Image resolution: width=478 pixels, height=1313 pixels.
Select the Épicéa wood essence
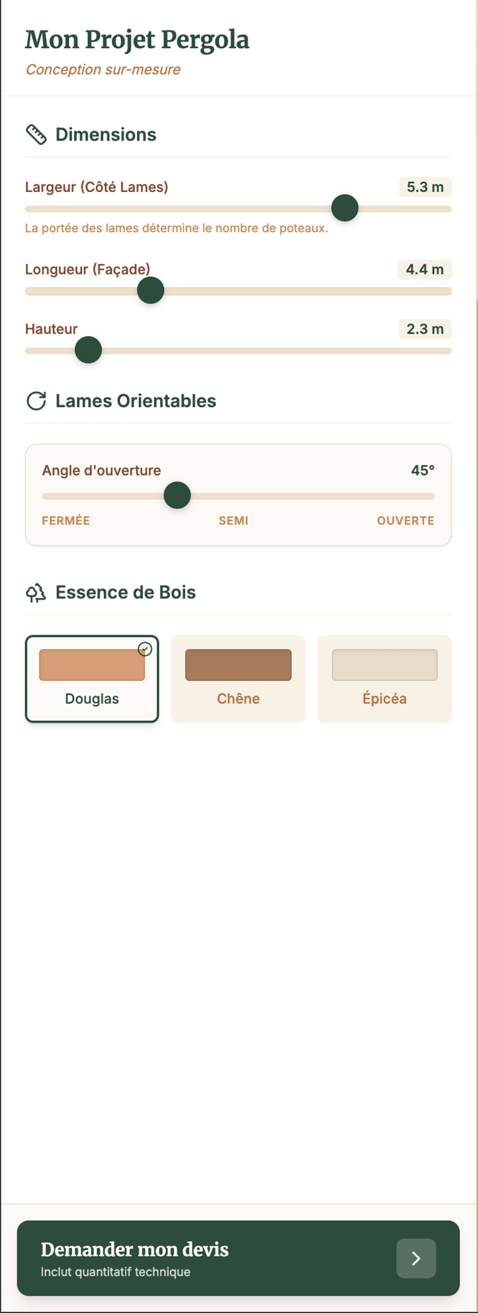click(x=384, y=678)
